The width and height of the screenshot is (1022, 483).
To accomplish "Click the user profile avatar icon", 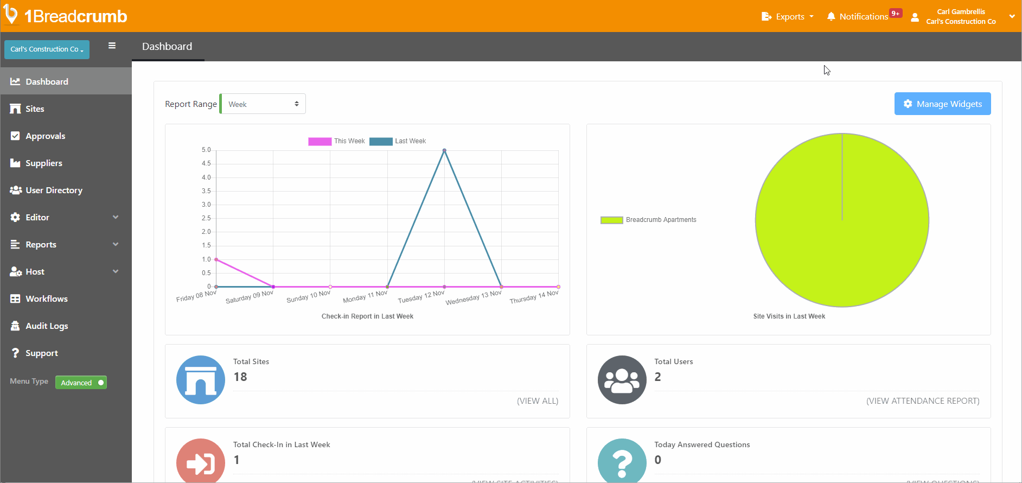I will click(x=915, y=17).
